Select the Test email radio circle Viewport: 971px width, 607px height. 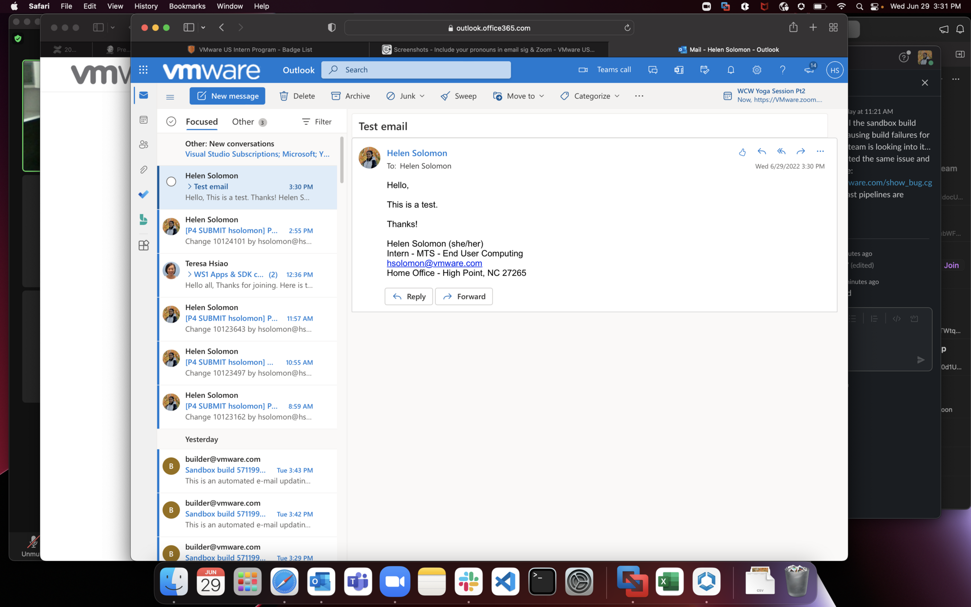tap(171, 182)
